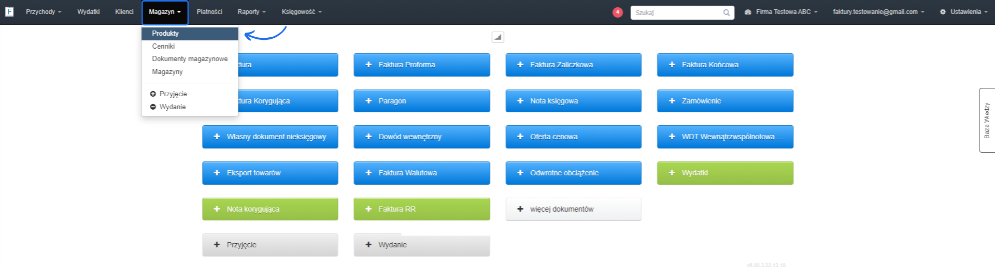995x267 pixels.
Task: Show więcej dokumentów
Action: [x=573, y=209]
